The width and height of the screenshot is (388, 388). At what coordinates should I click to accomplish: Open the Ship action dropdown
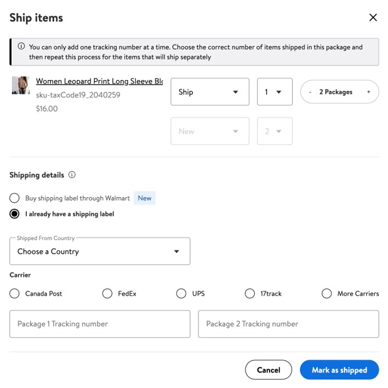(x=210, y=92)
